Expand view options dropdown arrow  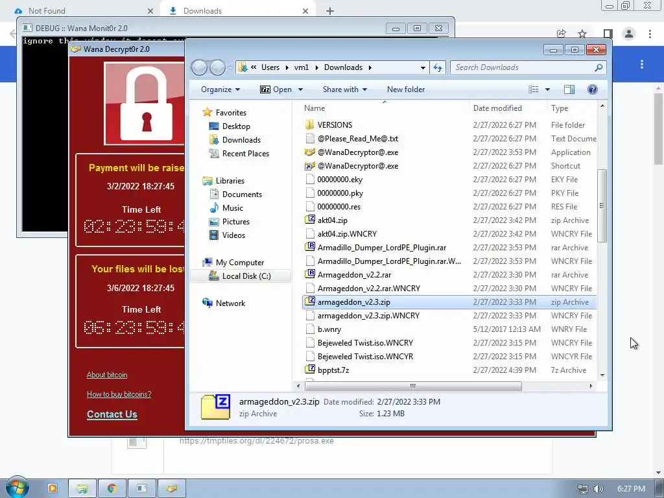point(547,89)
